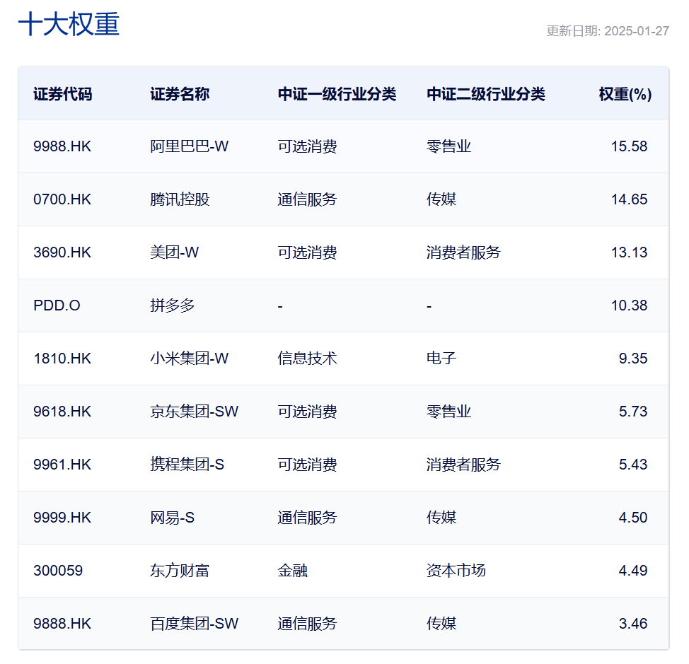Click weight value 14.65
This screenshot has width=689, height=664.
630,199
